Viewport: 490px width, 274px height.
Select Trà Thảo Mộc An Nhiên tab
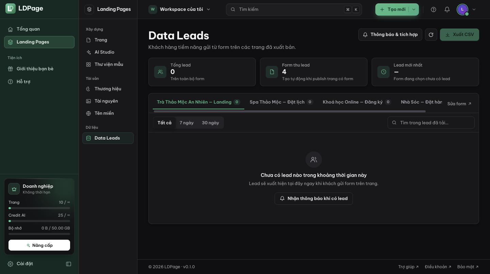(198, 102)
